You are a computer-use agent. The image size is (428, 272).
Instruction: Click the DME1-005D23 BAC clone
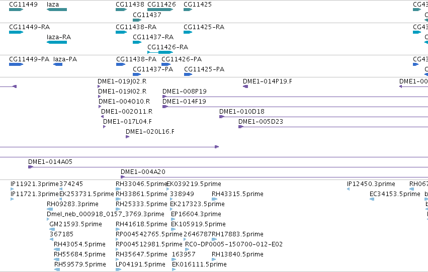pyautogui.click(x=333, y=127)
